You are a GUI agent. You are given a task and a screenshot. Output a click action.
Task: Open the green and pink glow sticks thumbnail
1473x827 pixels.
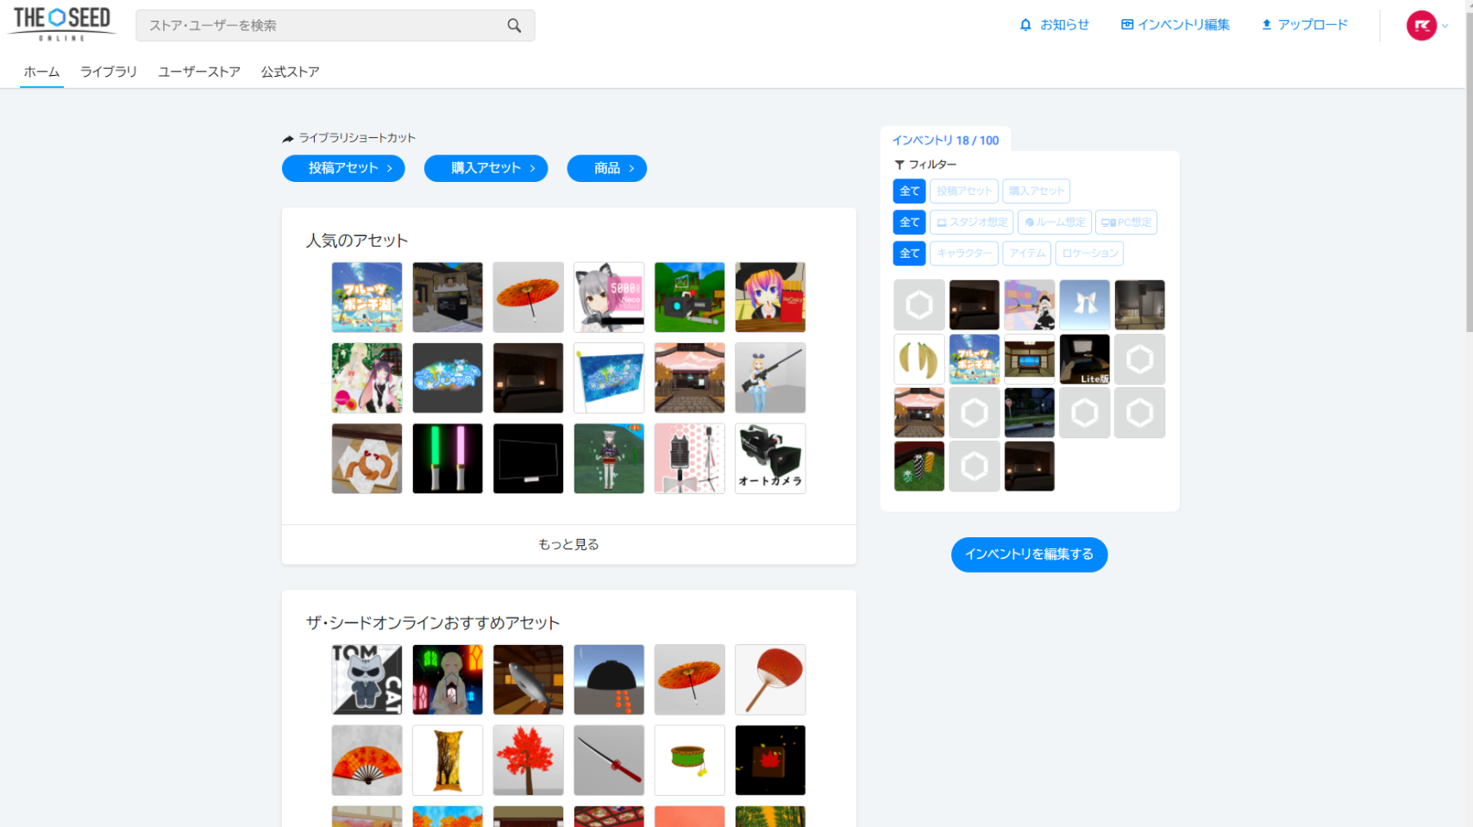448,459
